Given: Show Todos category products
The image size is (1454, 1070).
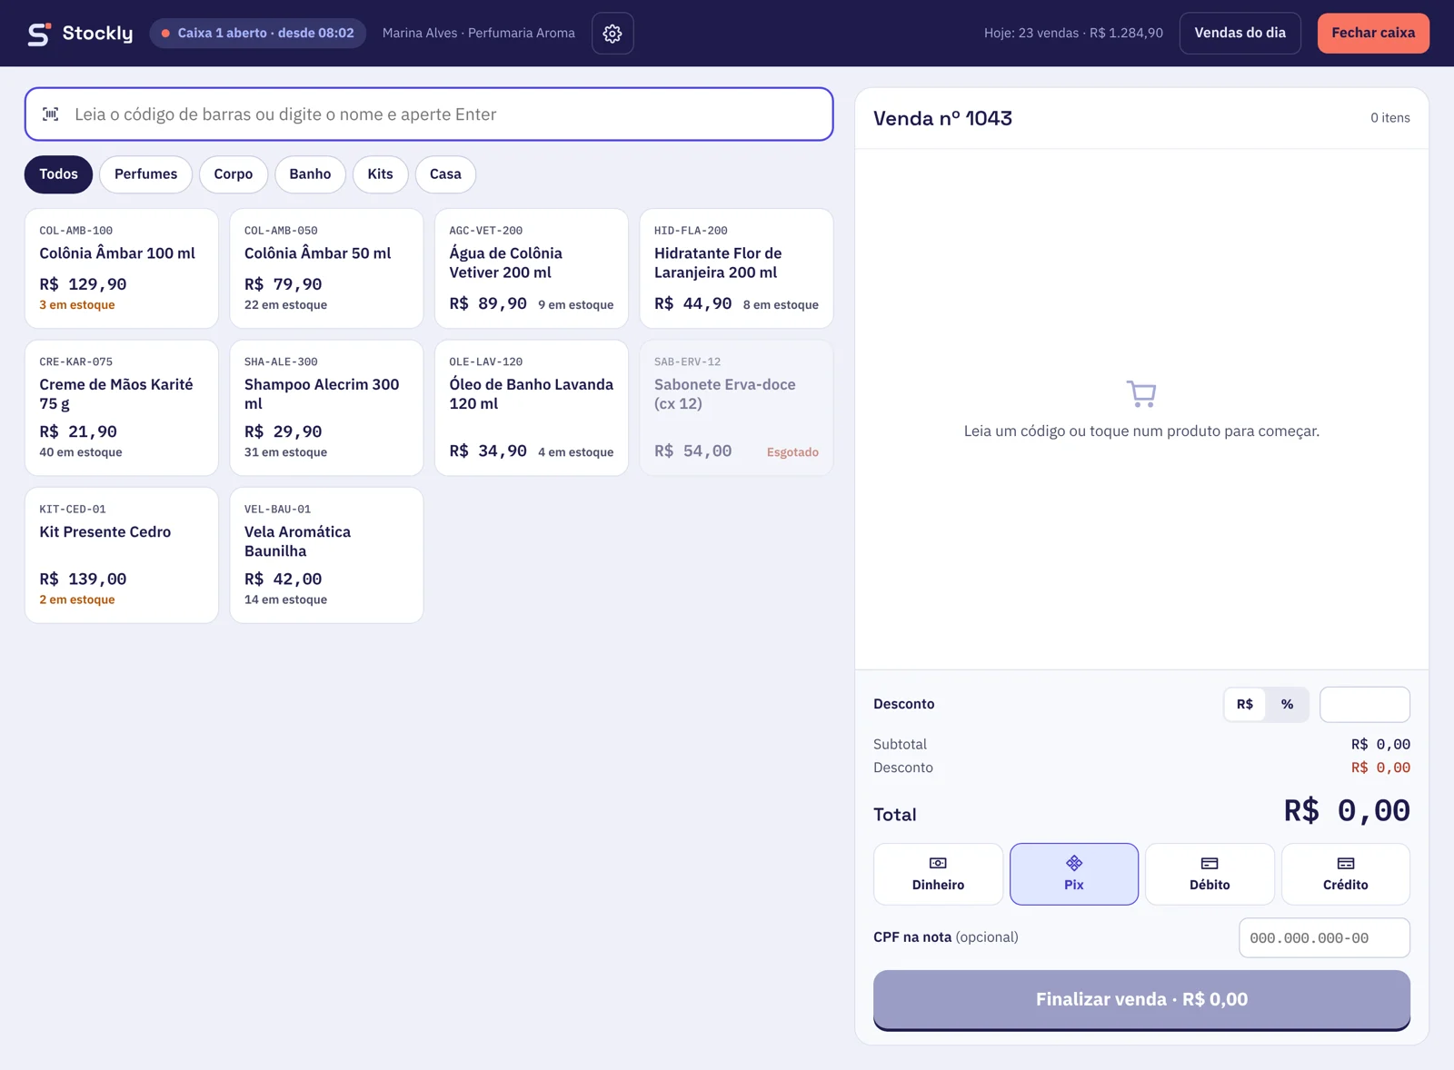Looking at the screenshot, I should [x=58, y=174].
